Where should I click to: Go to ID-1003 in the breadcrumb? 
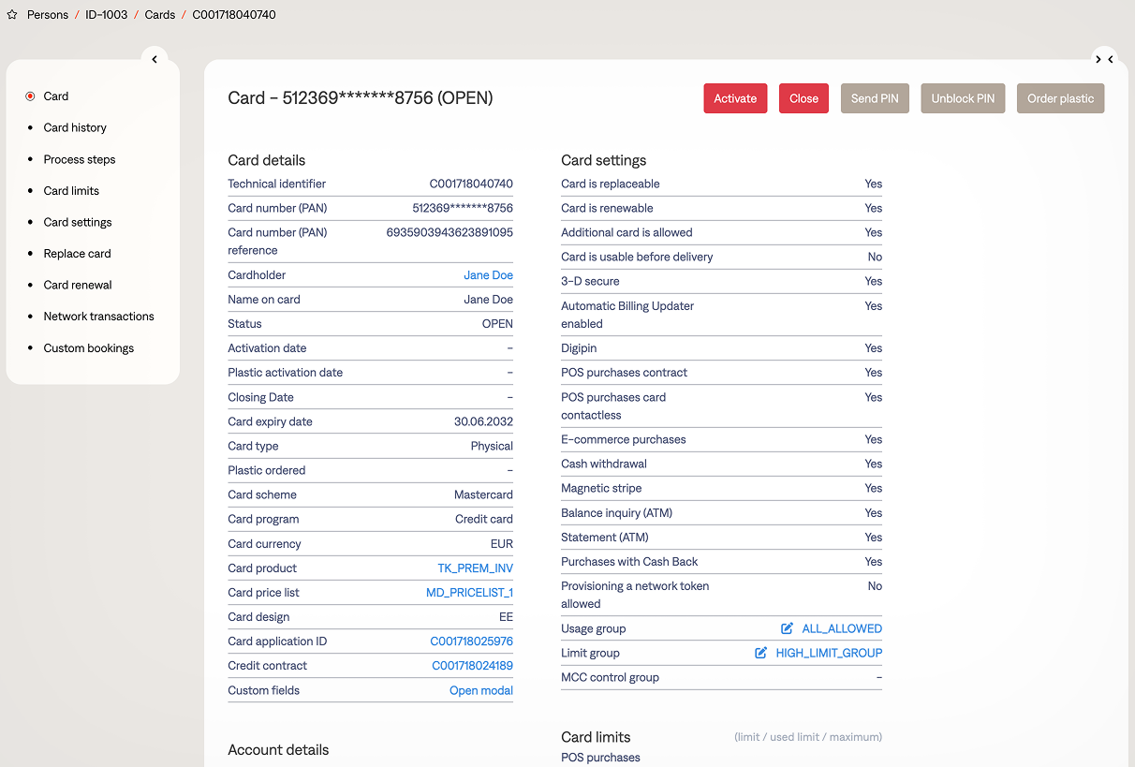click(107, 15)
